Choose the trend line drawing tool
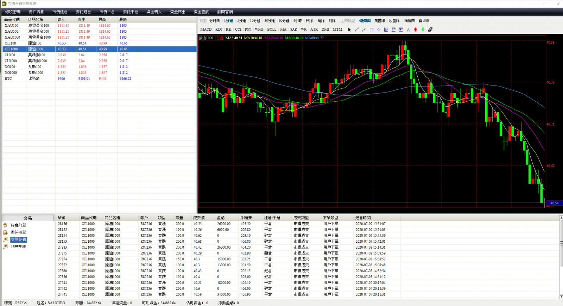Image resolution: width=563 pixels, height=306 pixels. [356, 30]
